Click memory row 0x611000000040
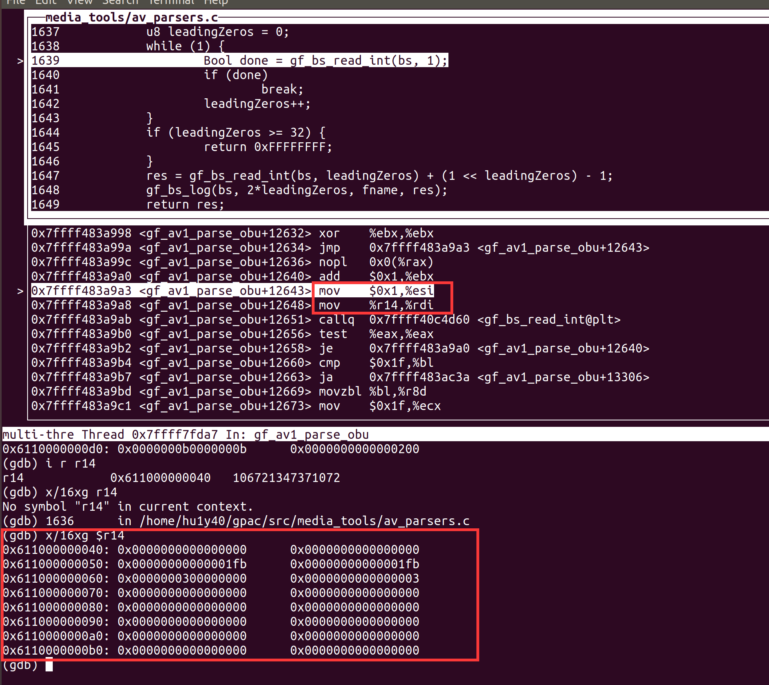769x685 pixels. (211, 550)
